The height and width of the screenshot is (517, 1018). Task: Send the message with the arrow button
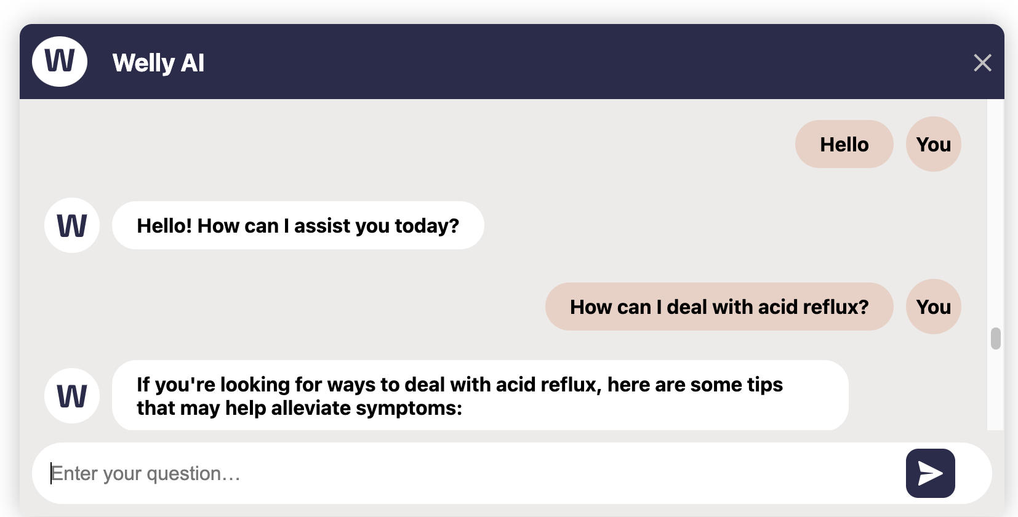[930, 473]
